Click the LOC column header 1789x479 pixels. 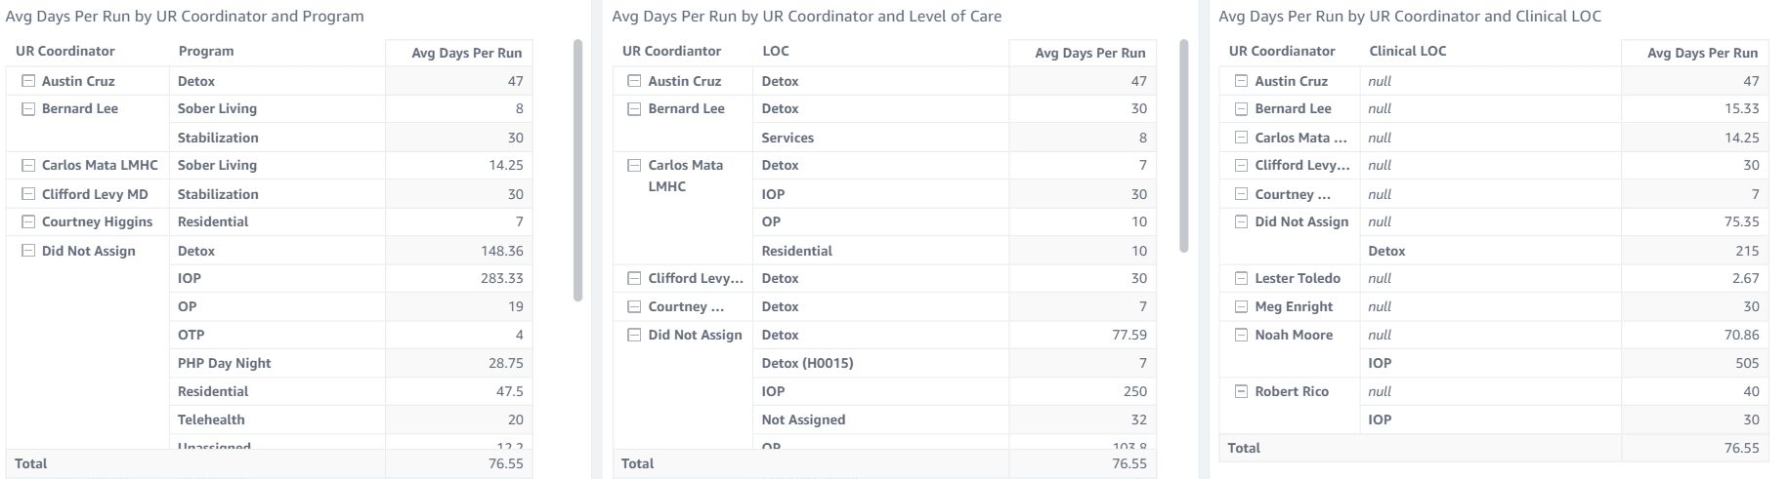pos(776,51)
